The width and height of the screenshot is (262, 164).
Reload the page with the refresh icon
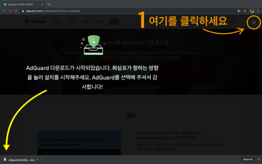(16, 11)
